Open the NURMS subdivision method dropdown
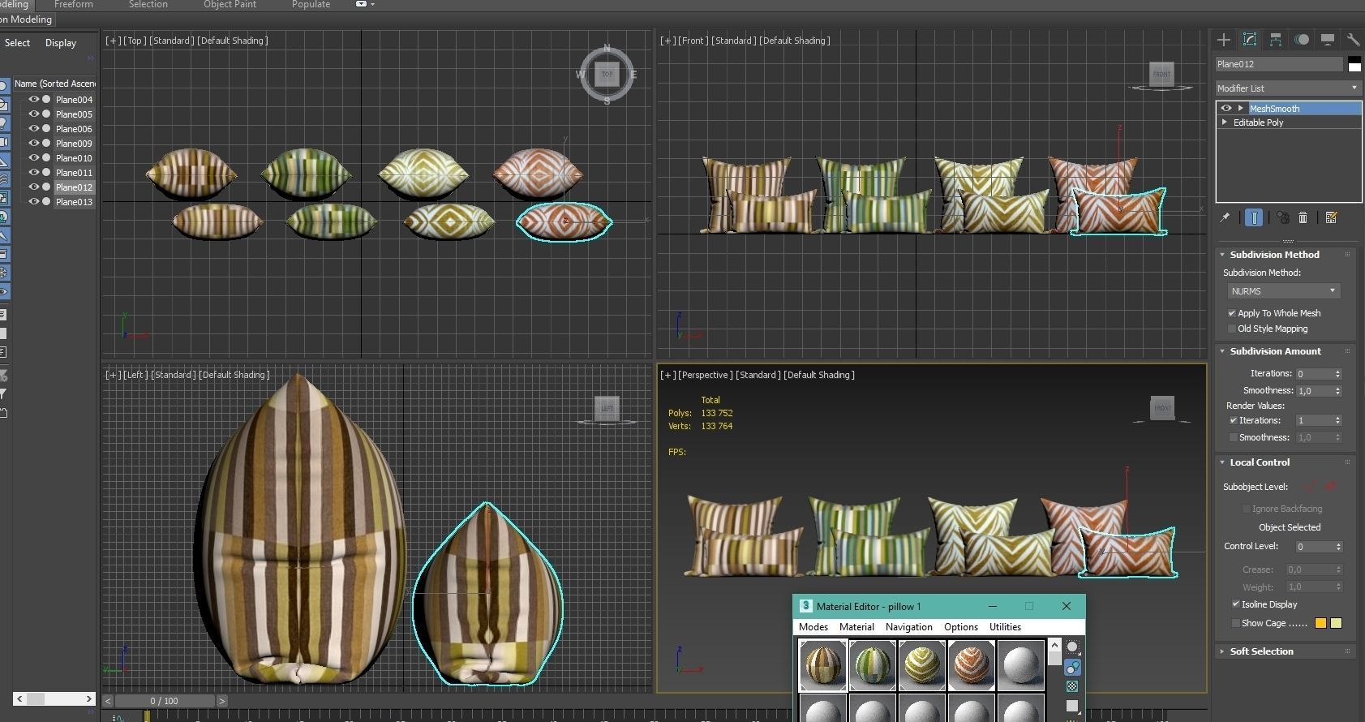Image resolution: width=1365 pixels, height=722 pixels. point(1283,290)
